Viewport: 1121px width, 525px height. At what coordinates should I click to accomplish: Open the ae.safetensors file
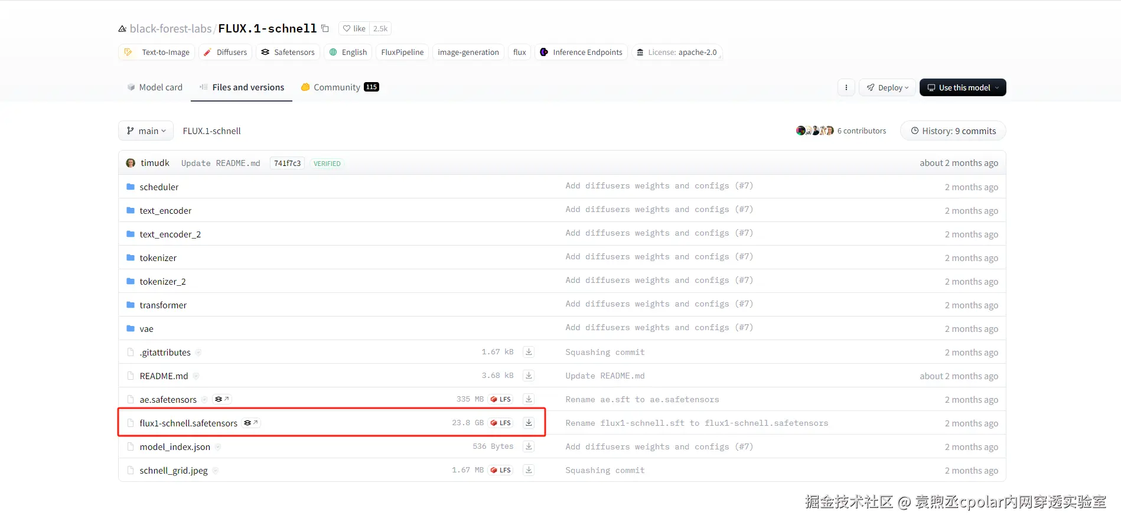point(168,400)
